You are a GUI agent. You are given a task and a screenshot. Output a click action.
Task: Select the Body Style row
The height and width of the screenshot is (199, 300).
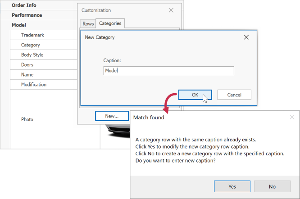click(44, 55)
